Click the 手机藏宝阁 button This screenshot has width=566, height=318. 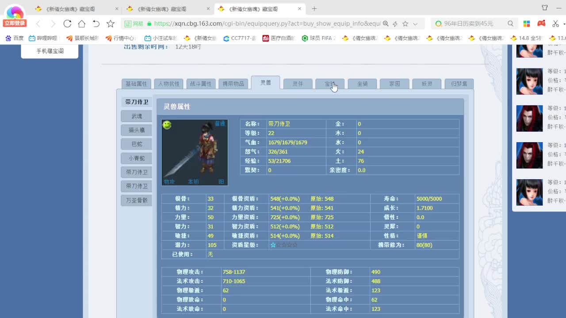49,51
